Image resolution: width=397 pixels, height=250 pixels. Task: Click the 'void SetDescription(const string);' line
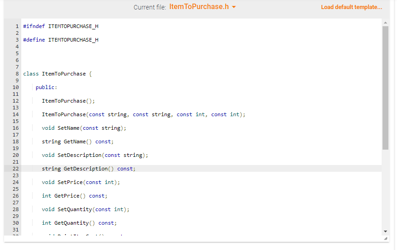95,155
